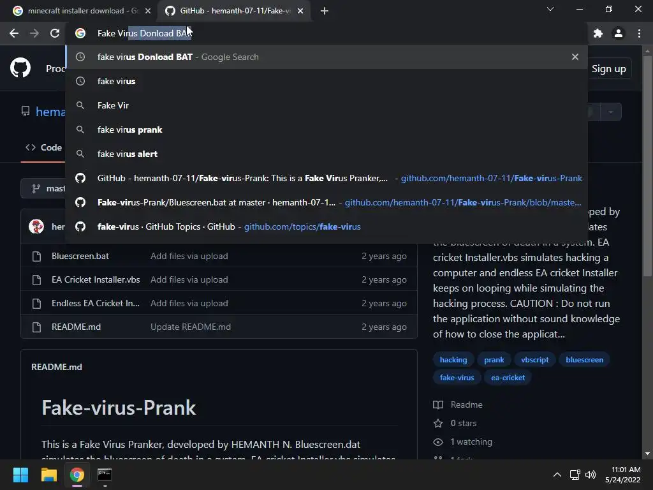Click the volume speaker icon in tray
Viewport: 653px width, 490px height.
tap(590, 475)
